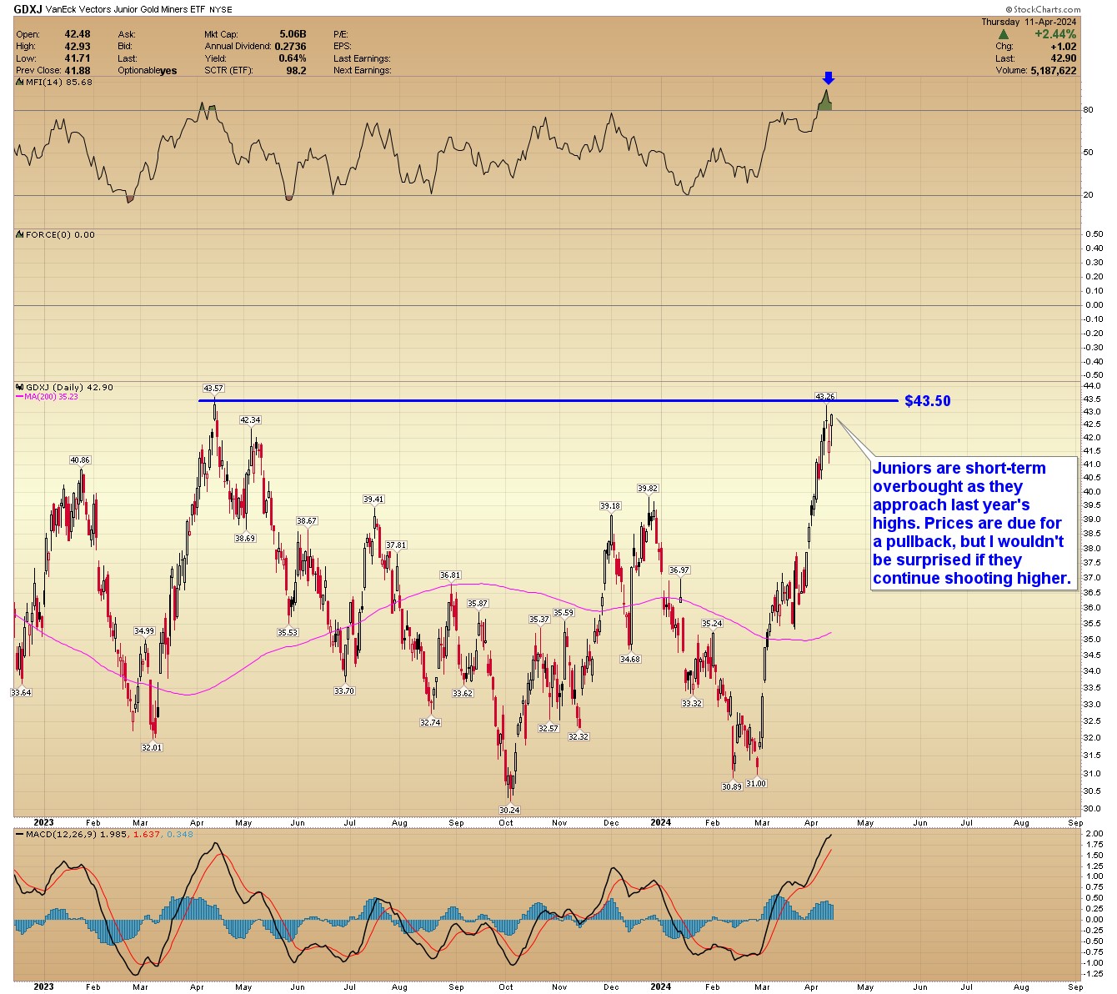The image size is (1117, 994).
Task: Click the green up-triangle change indicator
Action: 1004,34
